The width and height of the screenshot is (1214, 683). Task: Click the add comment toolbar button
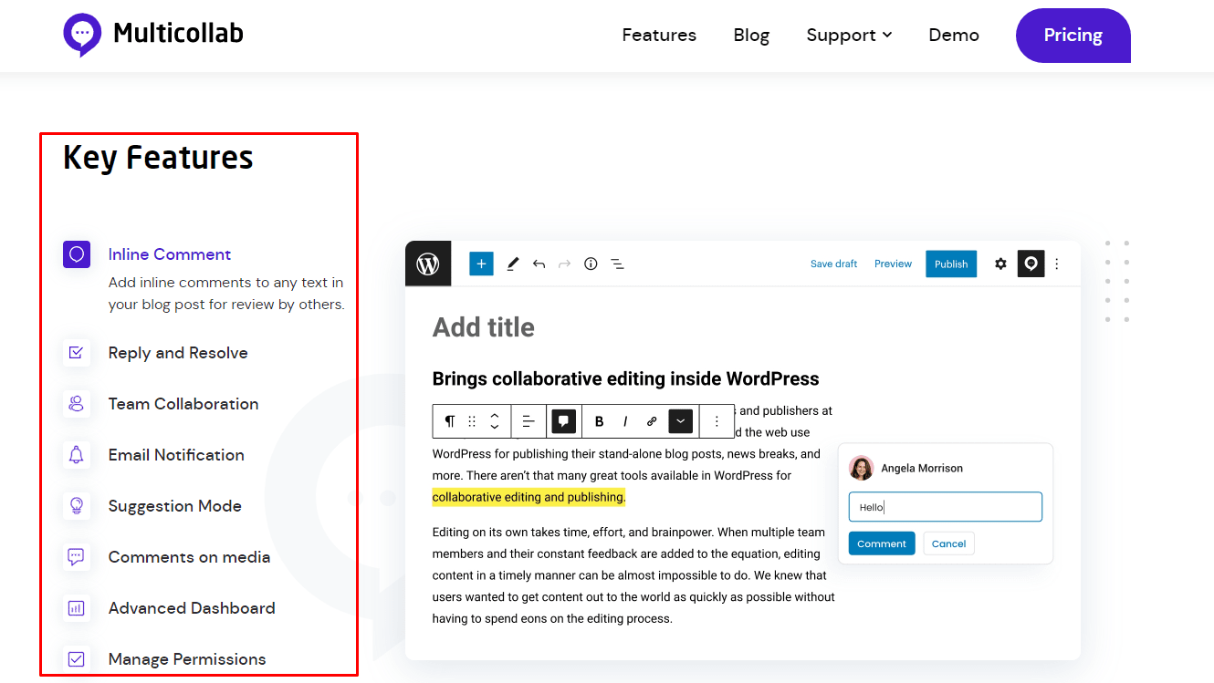pyautogui.click(x=563, y=421)
